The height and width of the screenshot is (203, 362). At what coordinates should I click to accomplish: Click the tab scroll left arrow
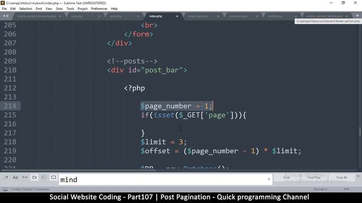4,16
